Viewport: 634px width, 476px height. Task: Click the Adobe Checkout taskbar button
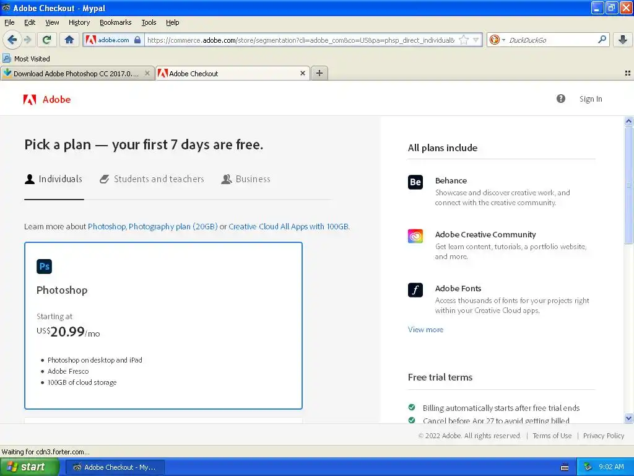click(x=115, y=467)
